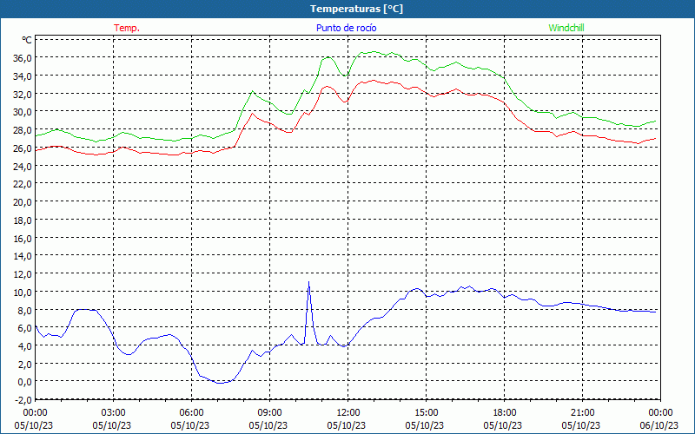Click the 14,0 y-axis value

pyautogui.click(x=23, y=256)
